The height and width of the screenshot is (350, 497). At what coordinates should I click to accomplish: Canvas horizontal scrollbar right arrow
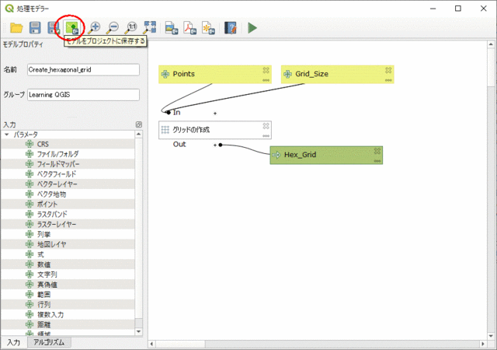point(483,344)
